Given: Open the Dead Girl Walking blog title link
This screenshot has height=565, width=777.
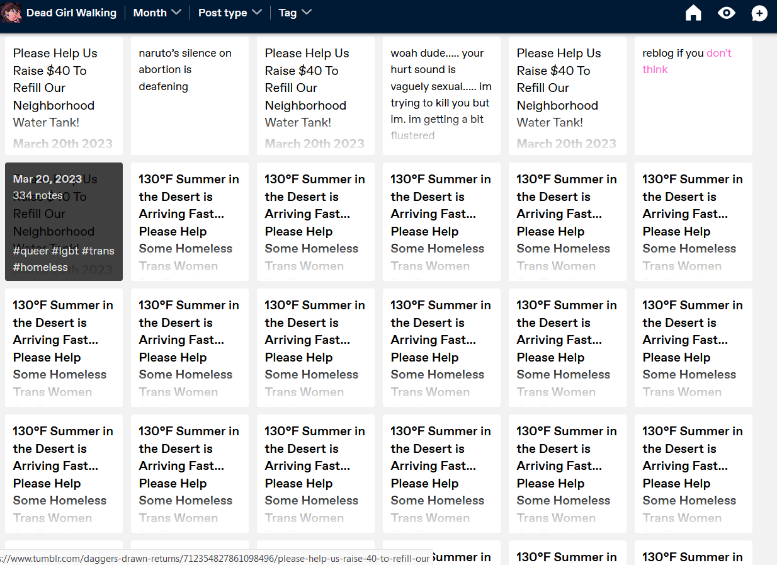Looking at the screenshot, I should click(x=71, y=13).
